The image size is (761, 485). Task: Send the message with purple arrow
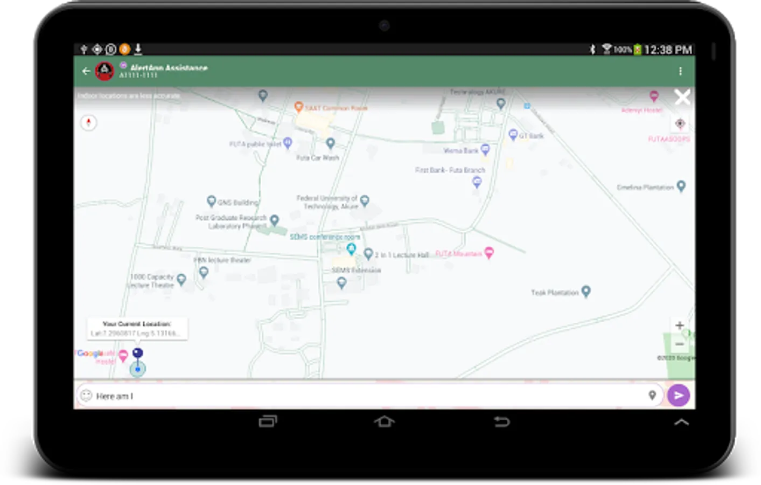pos(679,396)
